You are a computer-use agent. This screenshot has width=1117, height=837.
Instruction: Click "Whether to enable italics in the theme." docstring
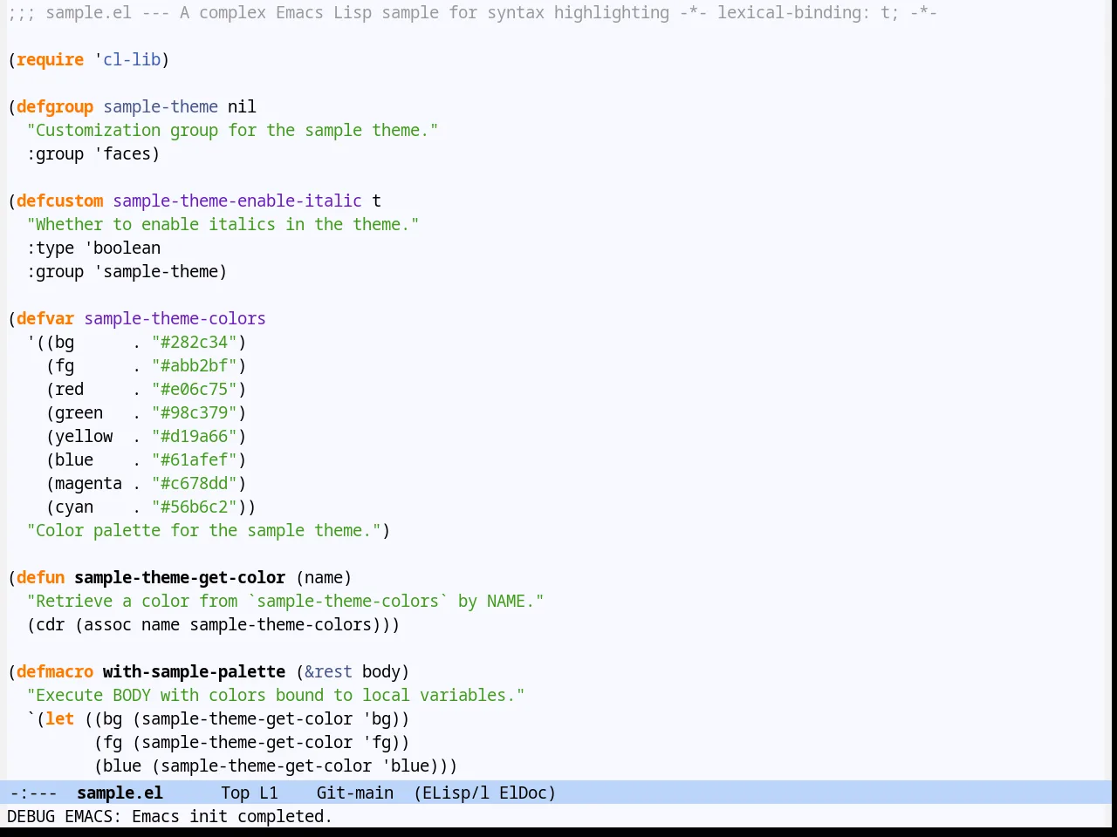(223, 224)
